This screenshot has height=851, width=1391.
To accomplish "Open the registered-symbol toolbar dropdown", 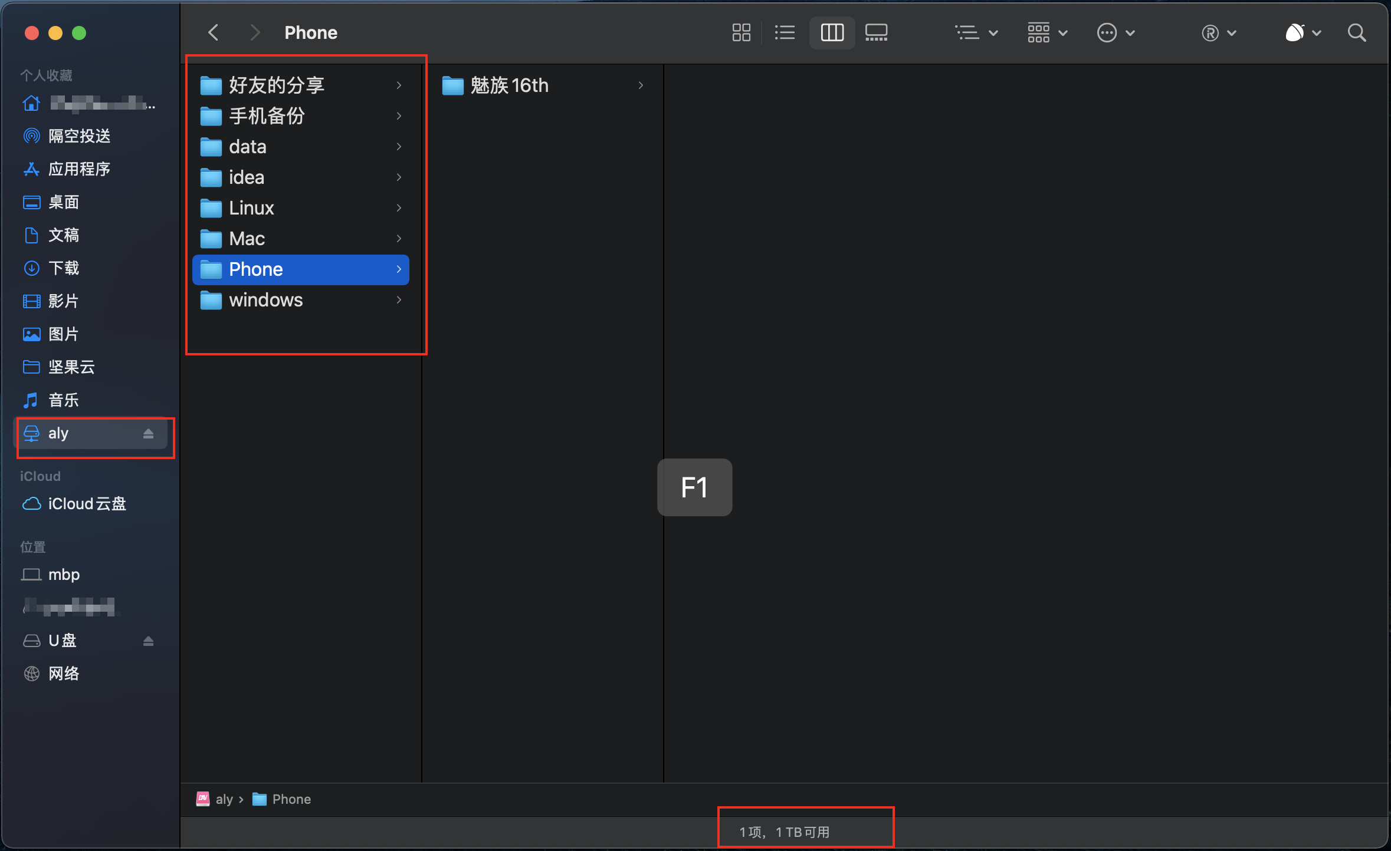I will coord(1219,32).
